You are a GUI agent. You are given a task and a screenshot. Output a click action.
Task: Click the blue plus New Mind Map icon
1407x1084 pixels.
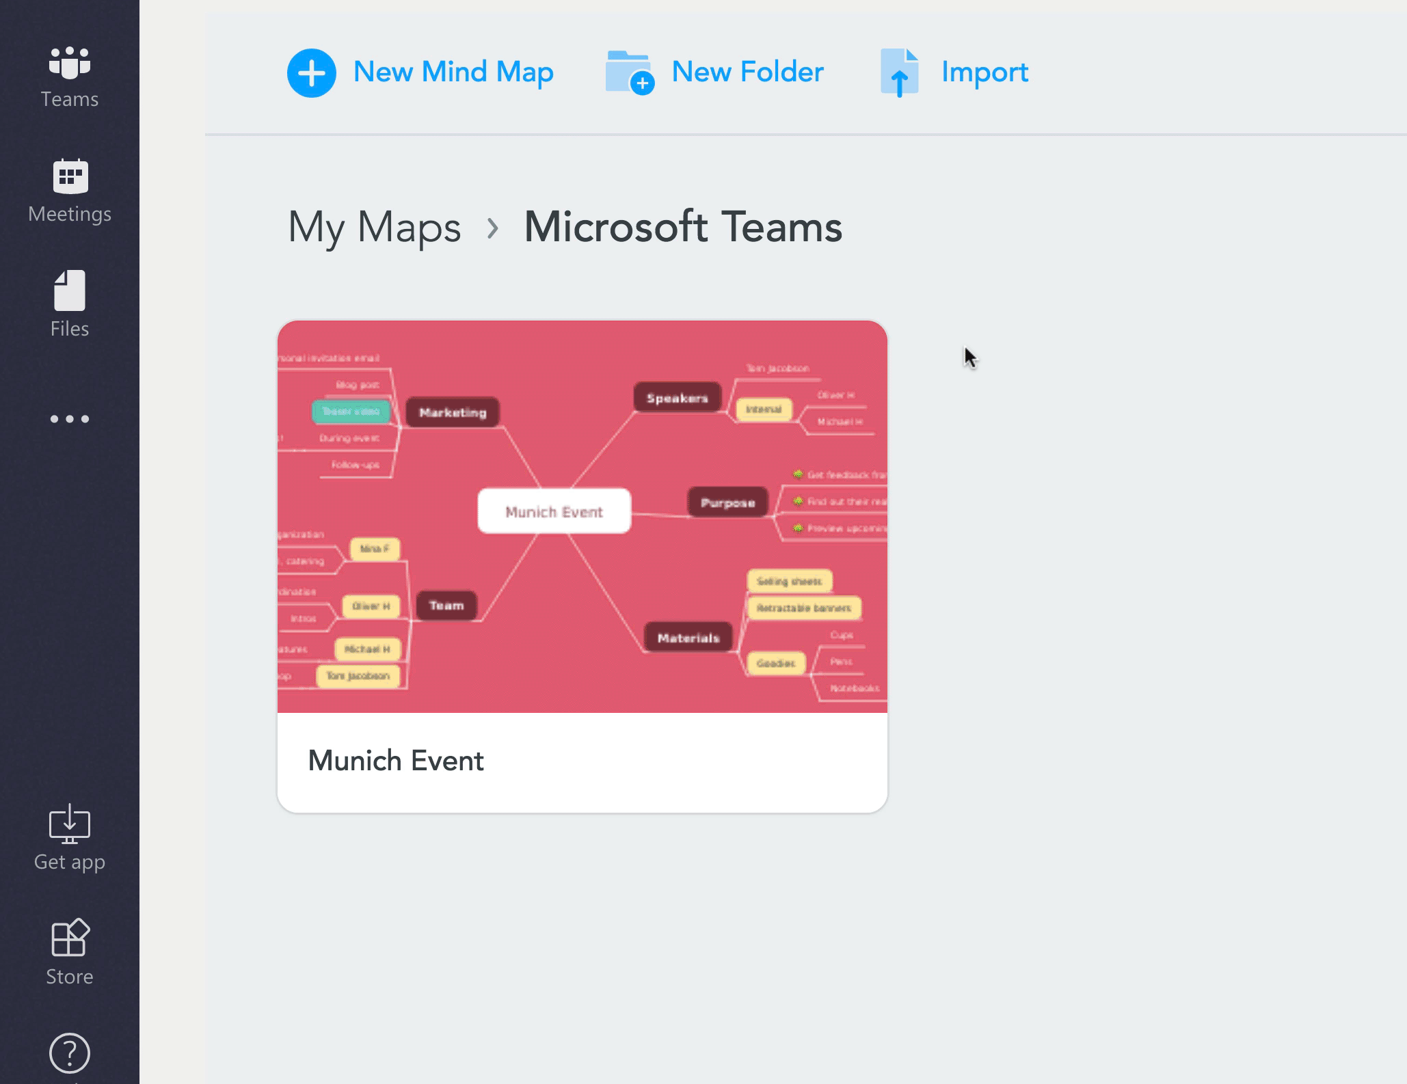[x=312, y=73]
